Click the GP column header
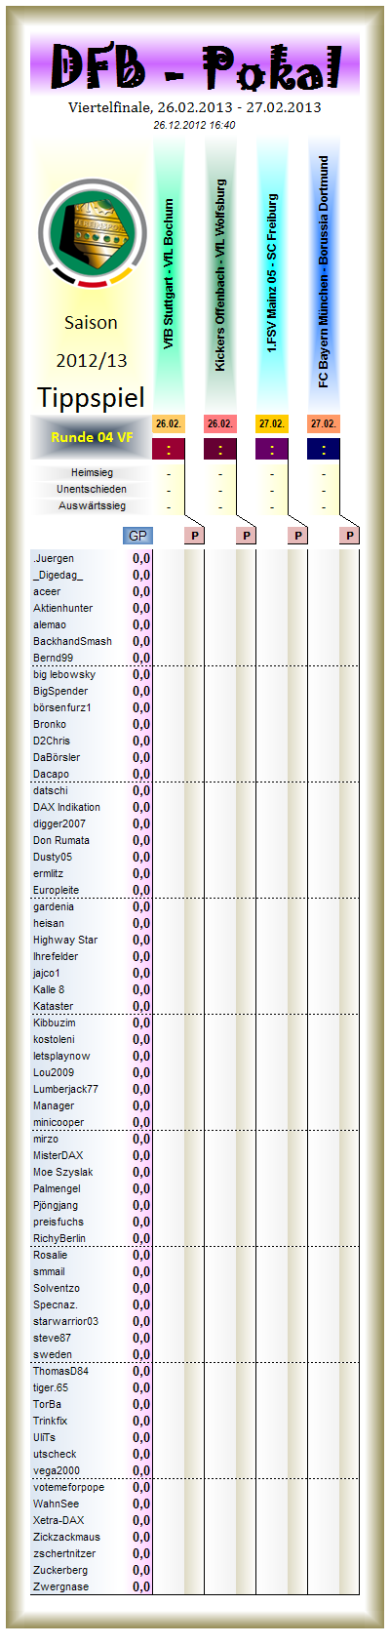Viewport: 390px width, 1645px height. pos(138,536)
